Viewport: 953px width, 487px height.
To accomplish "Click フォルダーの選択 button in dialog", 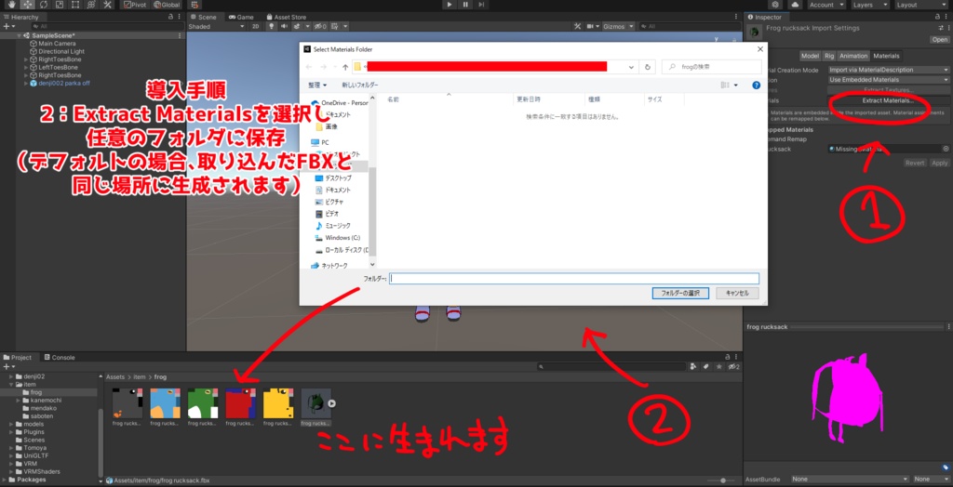I will [680, 294].
